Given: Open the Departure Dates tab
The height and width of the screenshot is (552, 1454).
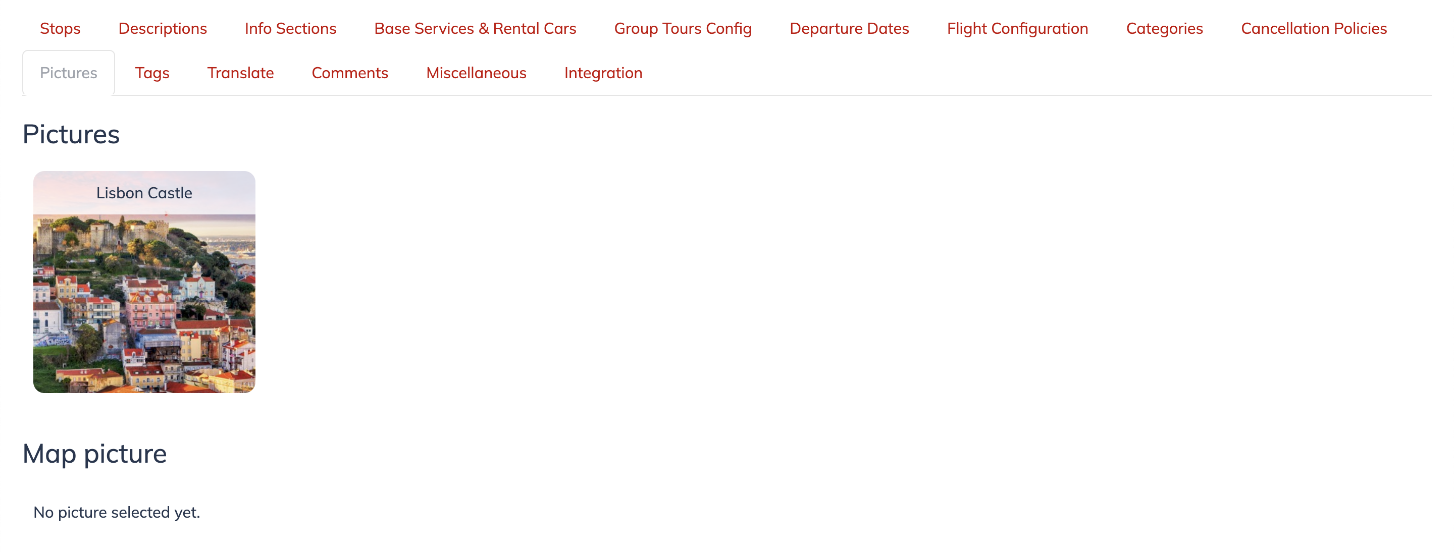Looking at the screenshot, I should tap(849, 28).
